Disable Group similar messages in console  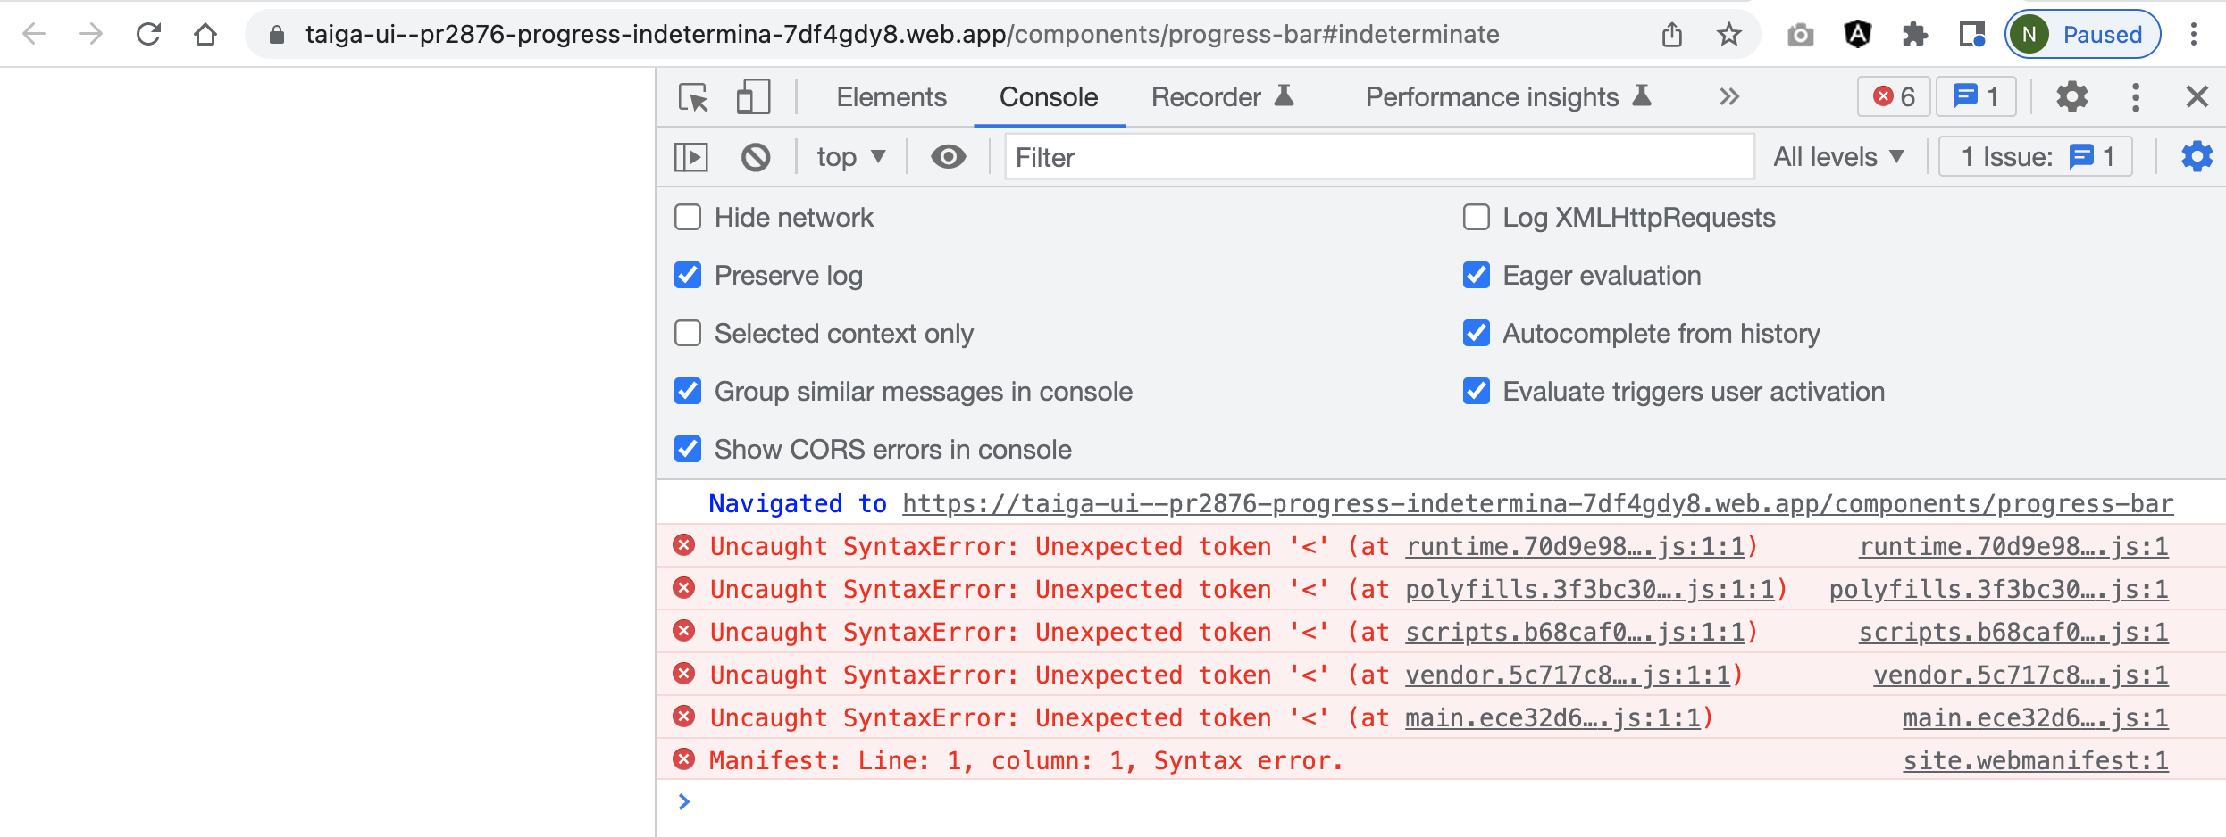coord(687,391)
